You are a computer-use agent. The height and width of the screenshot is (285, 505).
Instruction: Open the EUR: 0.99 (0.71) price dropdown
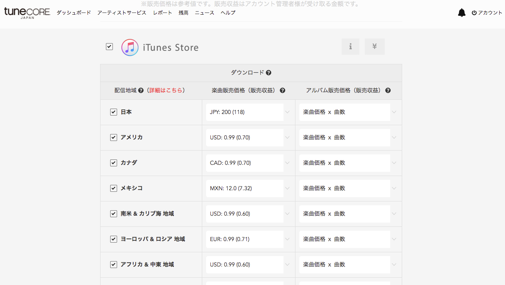tap(248, 239)
